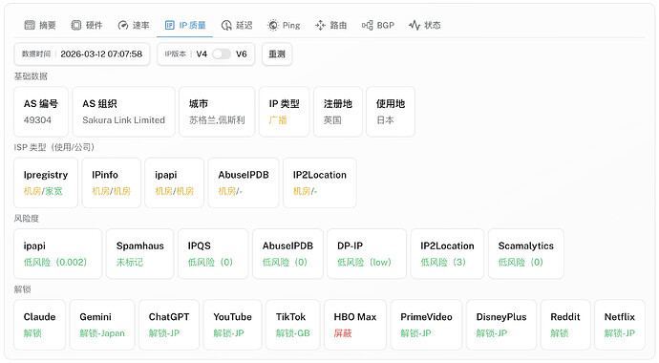
Task: Click the Sakura Link Limited AS organization
Action: coord(123,120)
